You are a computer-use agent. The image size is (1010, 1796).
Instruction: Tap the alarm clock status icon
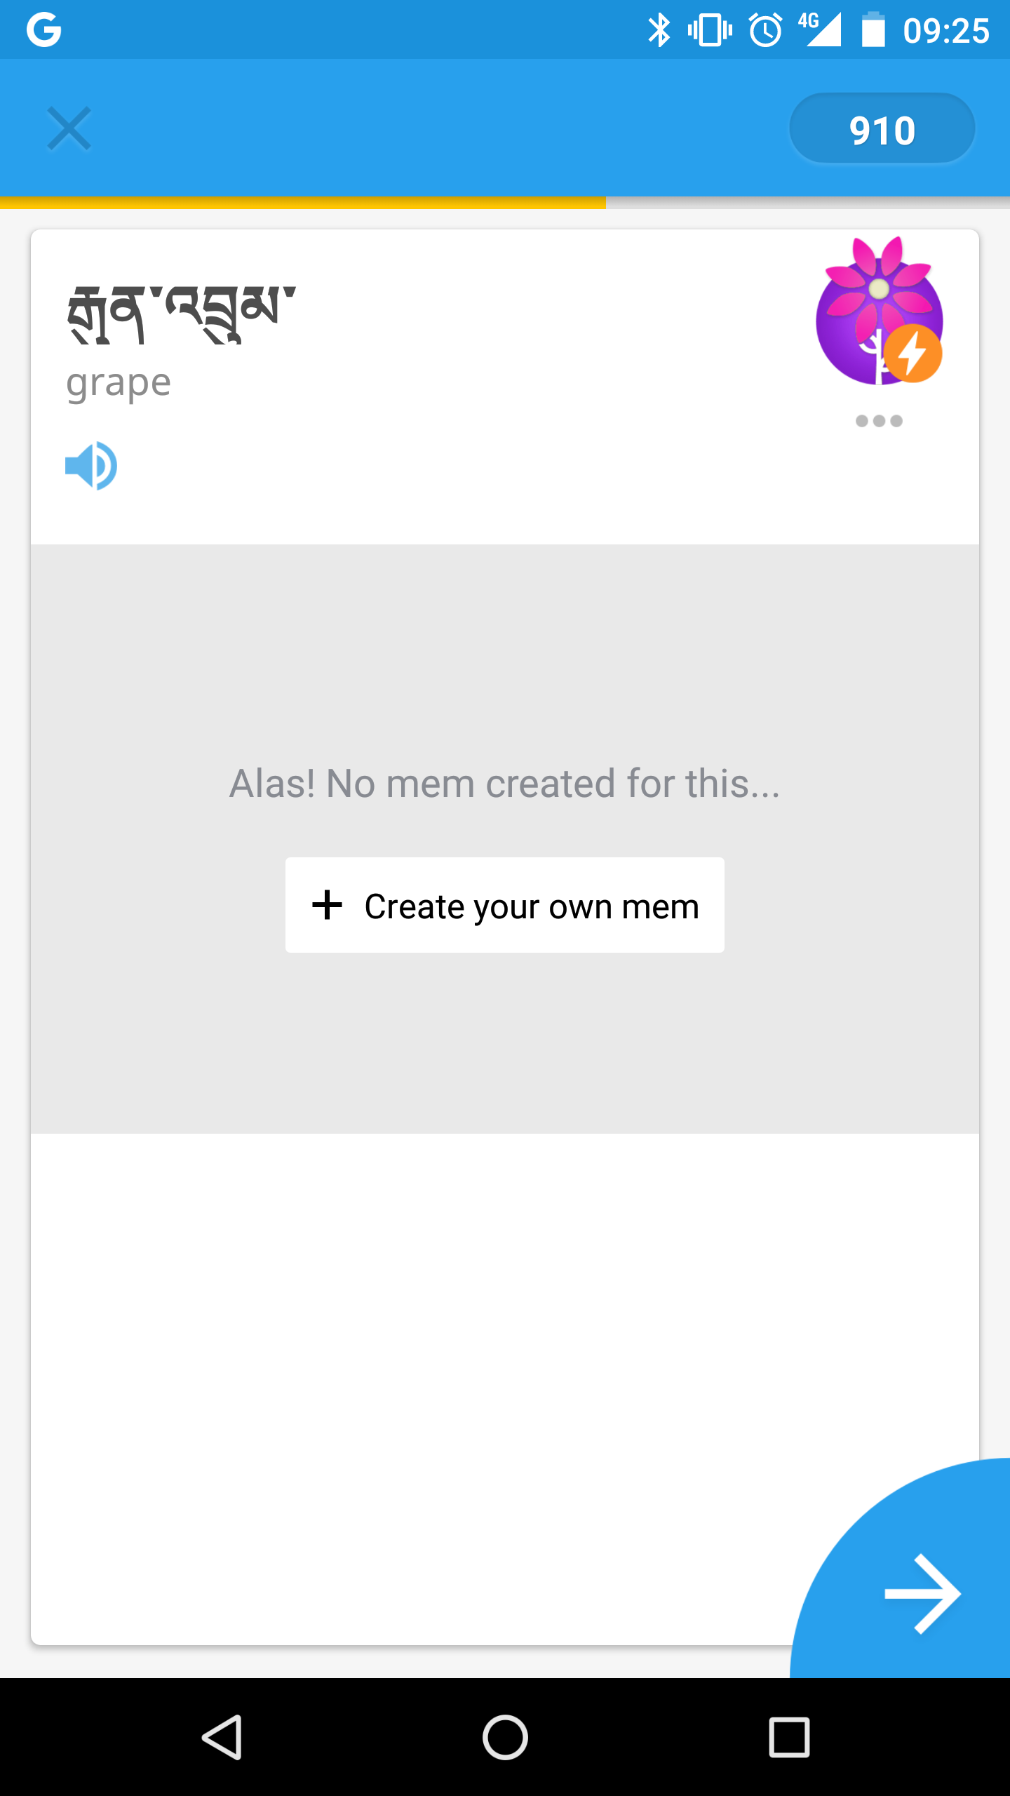[765, 30]
